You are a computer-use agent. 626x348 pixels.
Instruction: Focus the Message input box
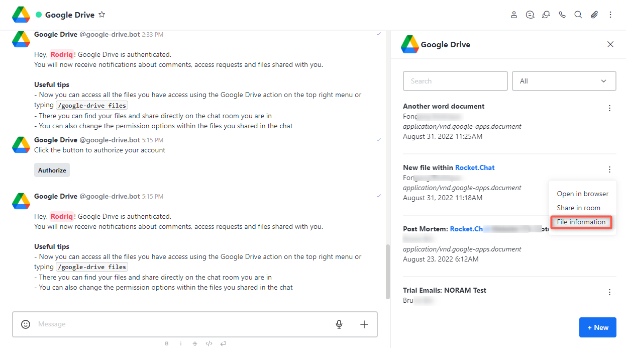coord(183,324)
